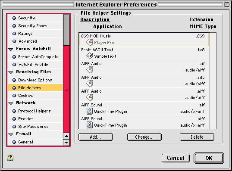This screenshot has height=171, width=232.
Task: Show Site Passwords settings
Action: click(x=35, y=127)
